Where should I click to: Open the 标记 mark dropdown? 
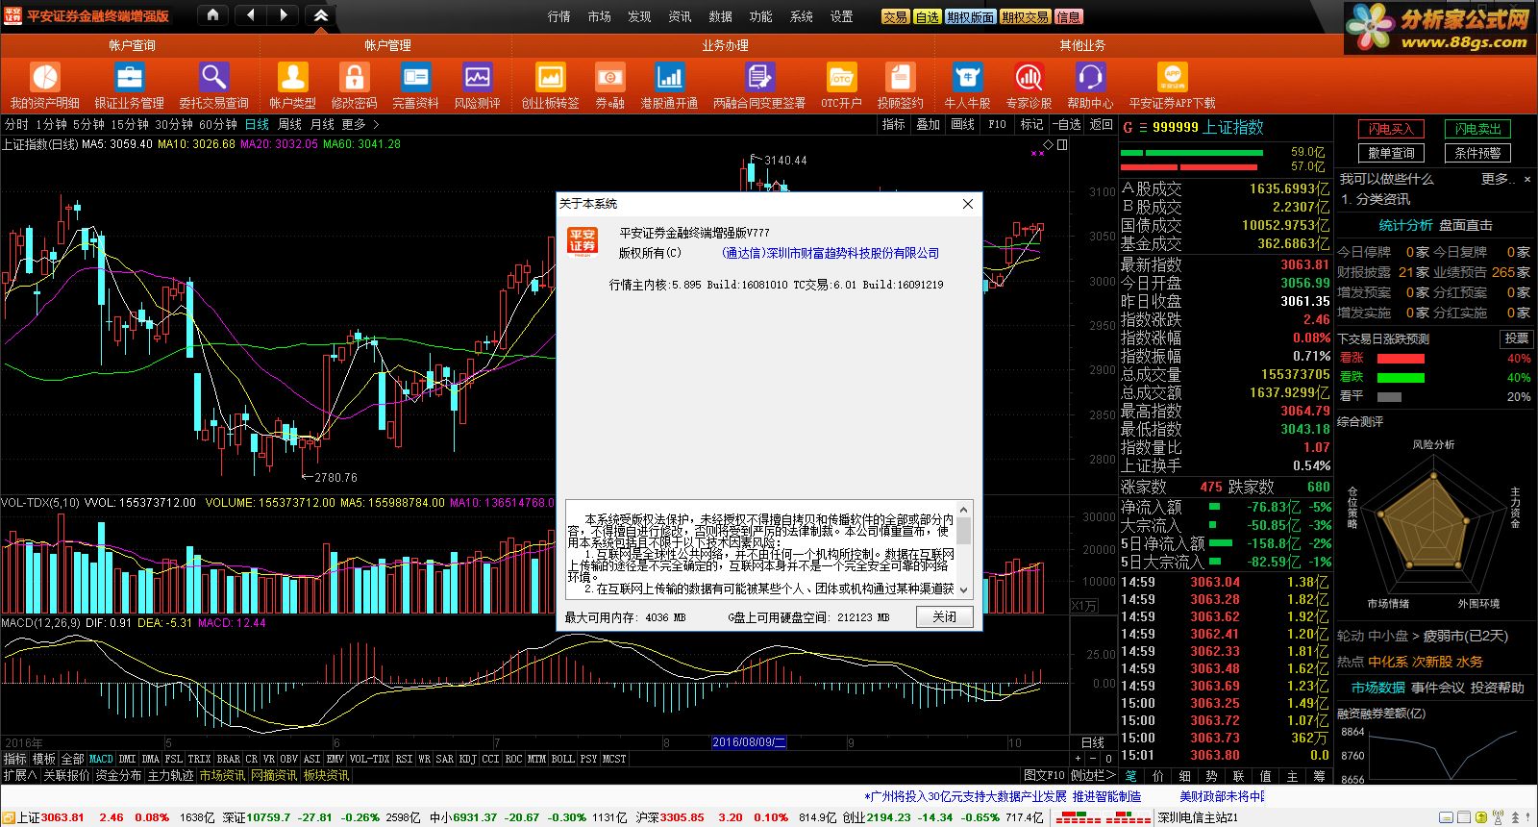1031,124
